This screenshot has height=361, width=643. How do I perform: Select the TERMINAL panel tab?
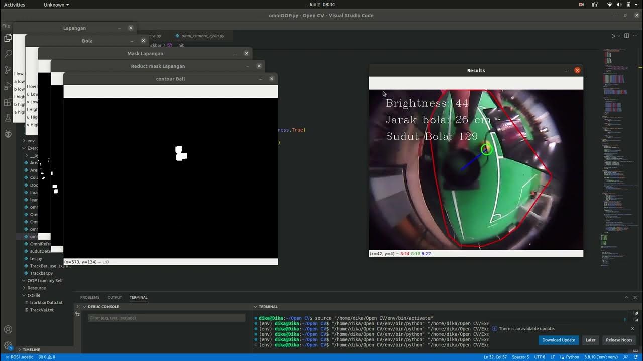pyautogui.click(x=138, y=297)
